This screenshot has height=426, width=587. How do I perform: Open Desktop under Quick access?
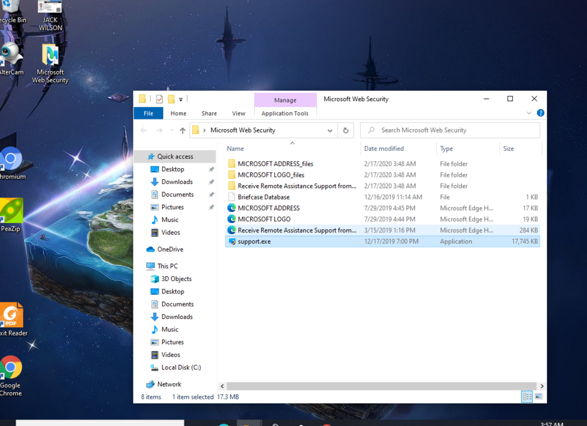click(173, 169)
